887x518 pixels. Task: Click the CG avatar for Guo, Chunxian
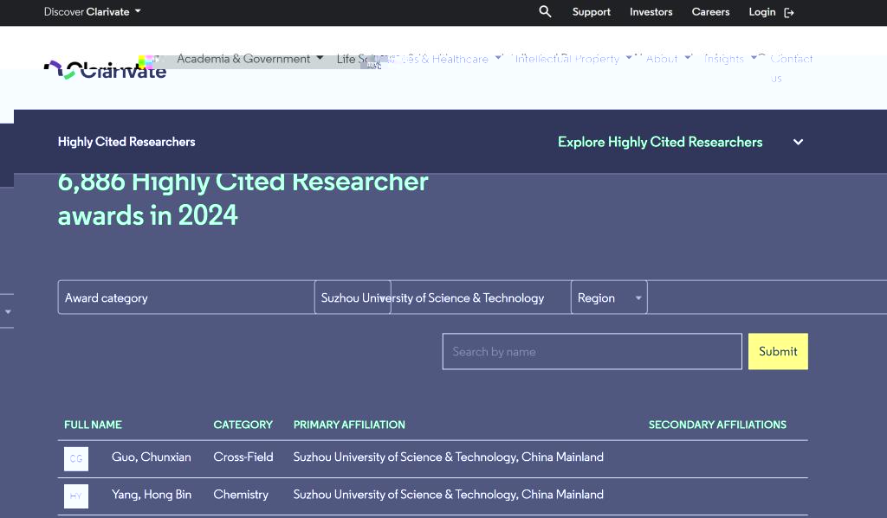76,458
